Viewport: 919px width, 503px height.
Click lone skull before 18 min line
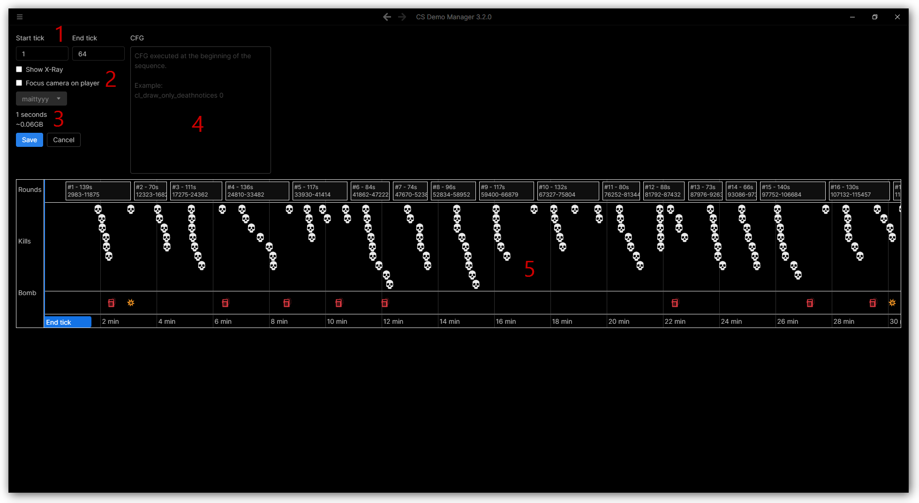pyautogui.click(x=534, y=209)
